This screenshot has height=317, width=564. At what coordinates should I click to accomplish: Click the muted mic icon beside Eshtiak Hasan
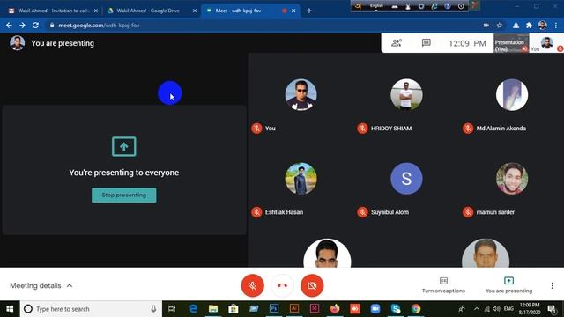pyautogui.click(x=256, y=212)
